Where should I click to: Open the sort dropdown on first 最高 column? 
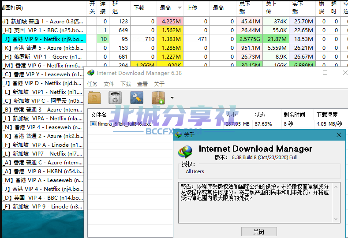[180, 8]
